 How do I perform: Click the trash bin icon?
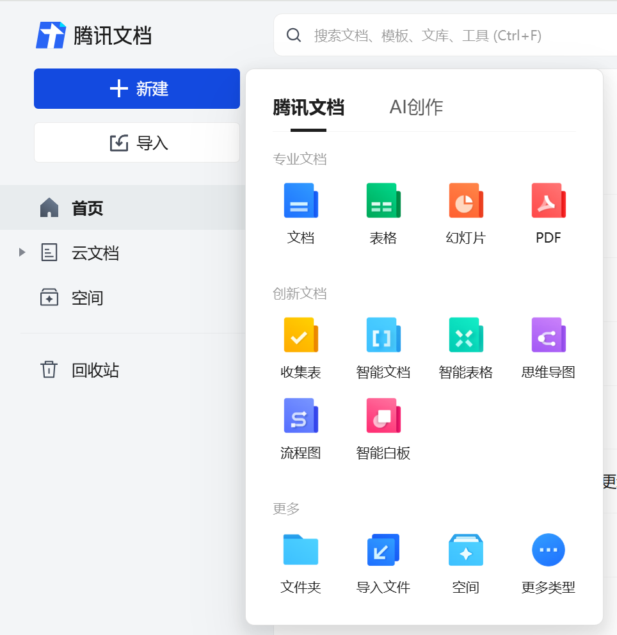pyautogui.click(x=49, y=369)
